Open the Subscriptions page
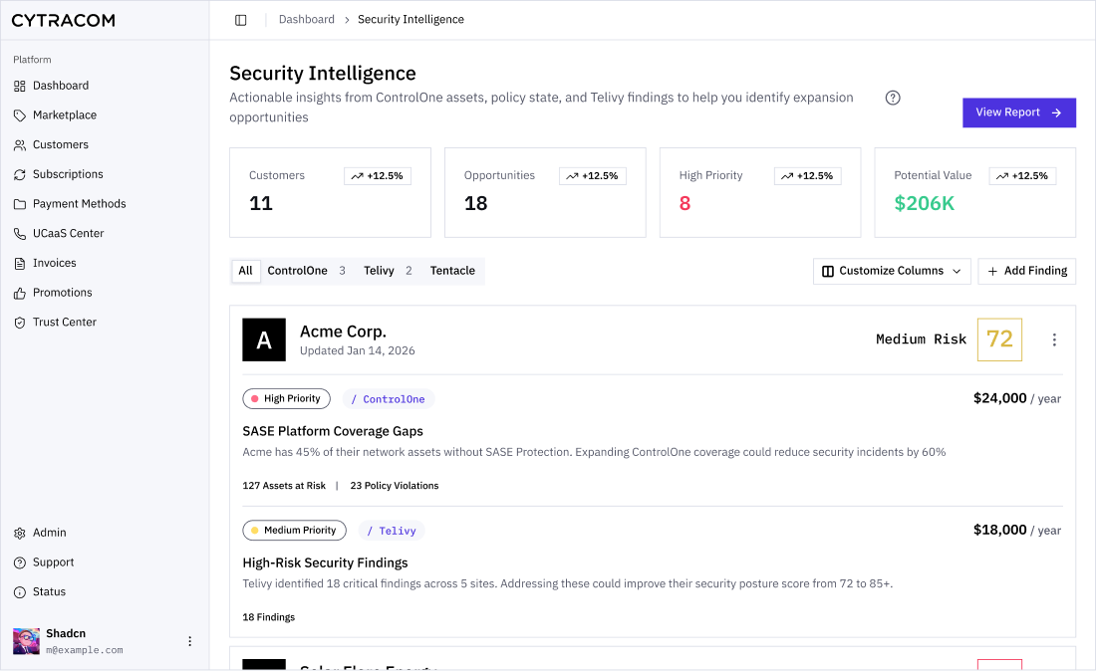Image resolution: width=1096 pixels, height=671 pixels. pyautogui.click(x=68, y=174)
